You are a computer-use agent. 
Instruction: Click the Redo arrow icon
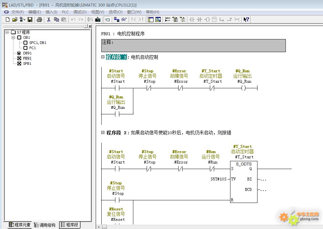(81, 20)
